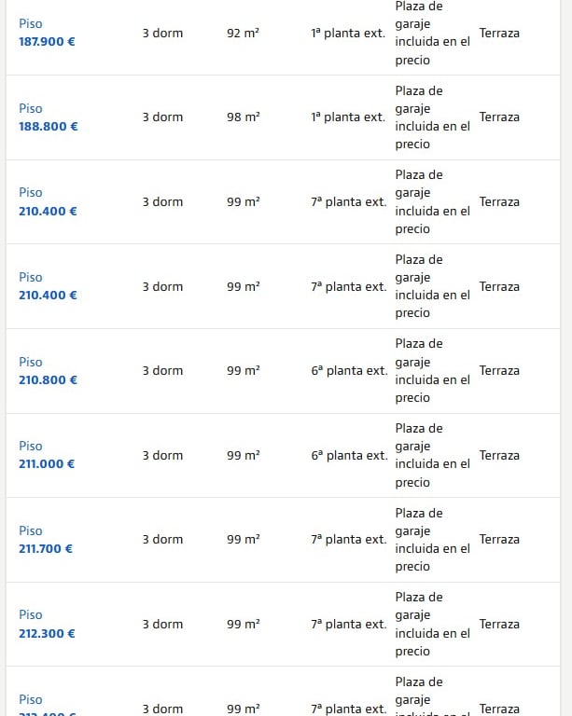Click garage text in the 212.300 € row

tap(432, 624)
